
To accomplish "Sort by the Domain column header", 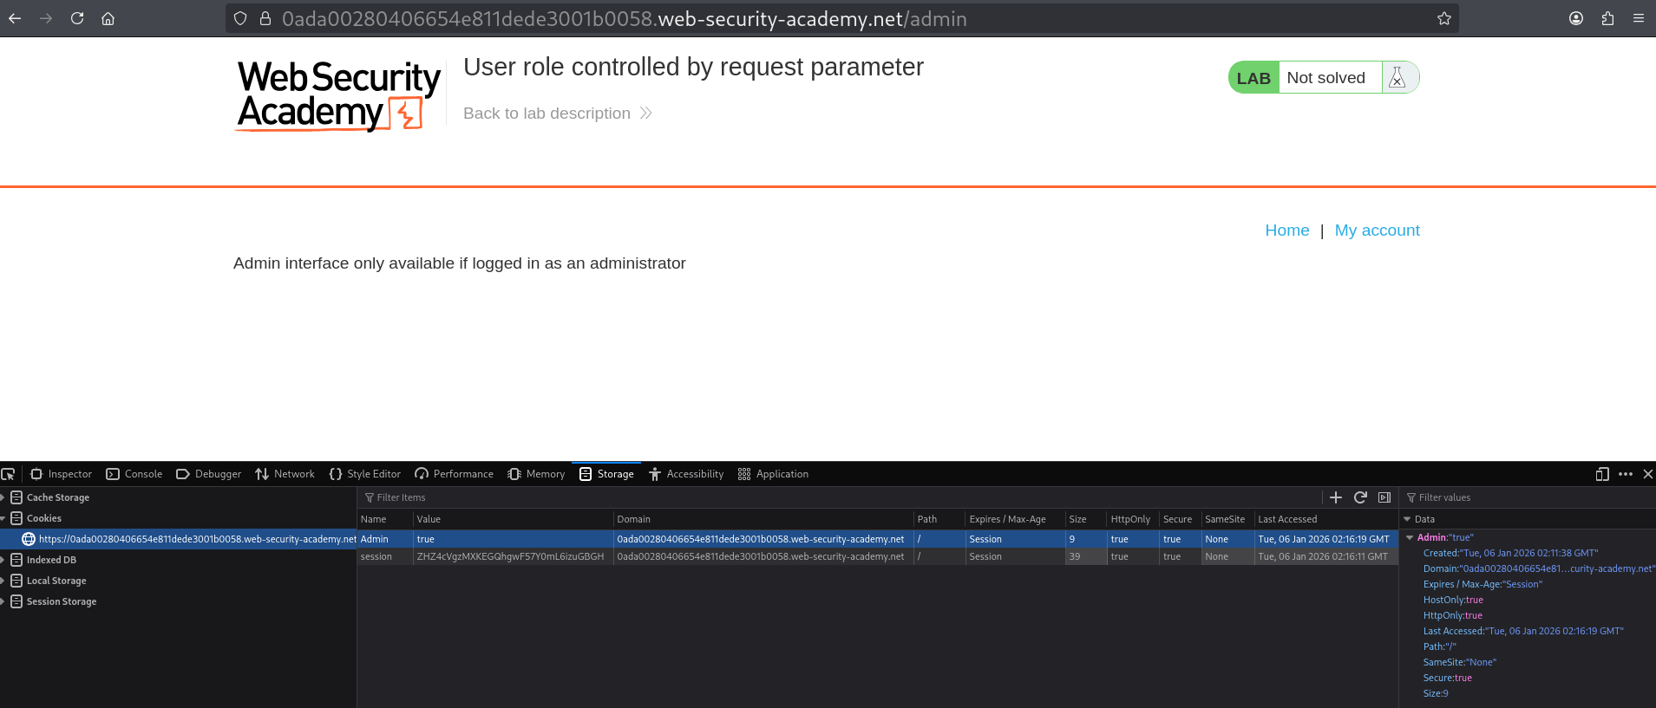I will 764,519.
